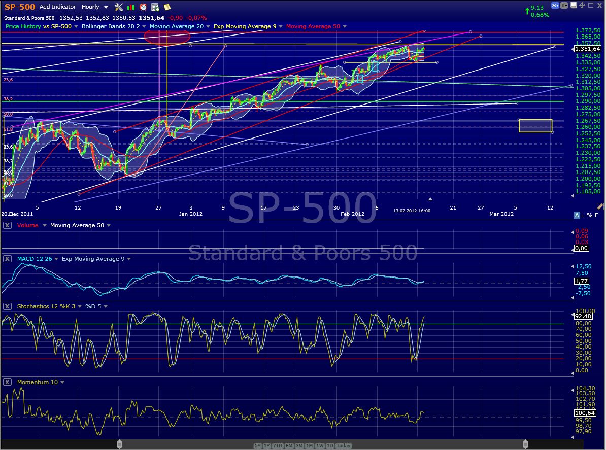The height and width of the screenshot is (450, 606).
Task: Open the ruler drawing tool icon
Action: click(600, 206)
